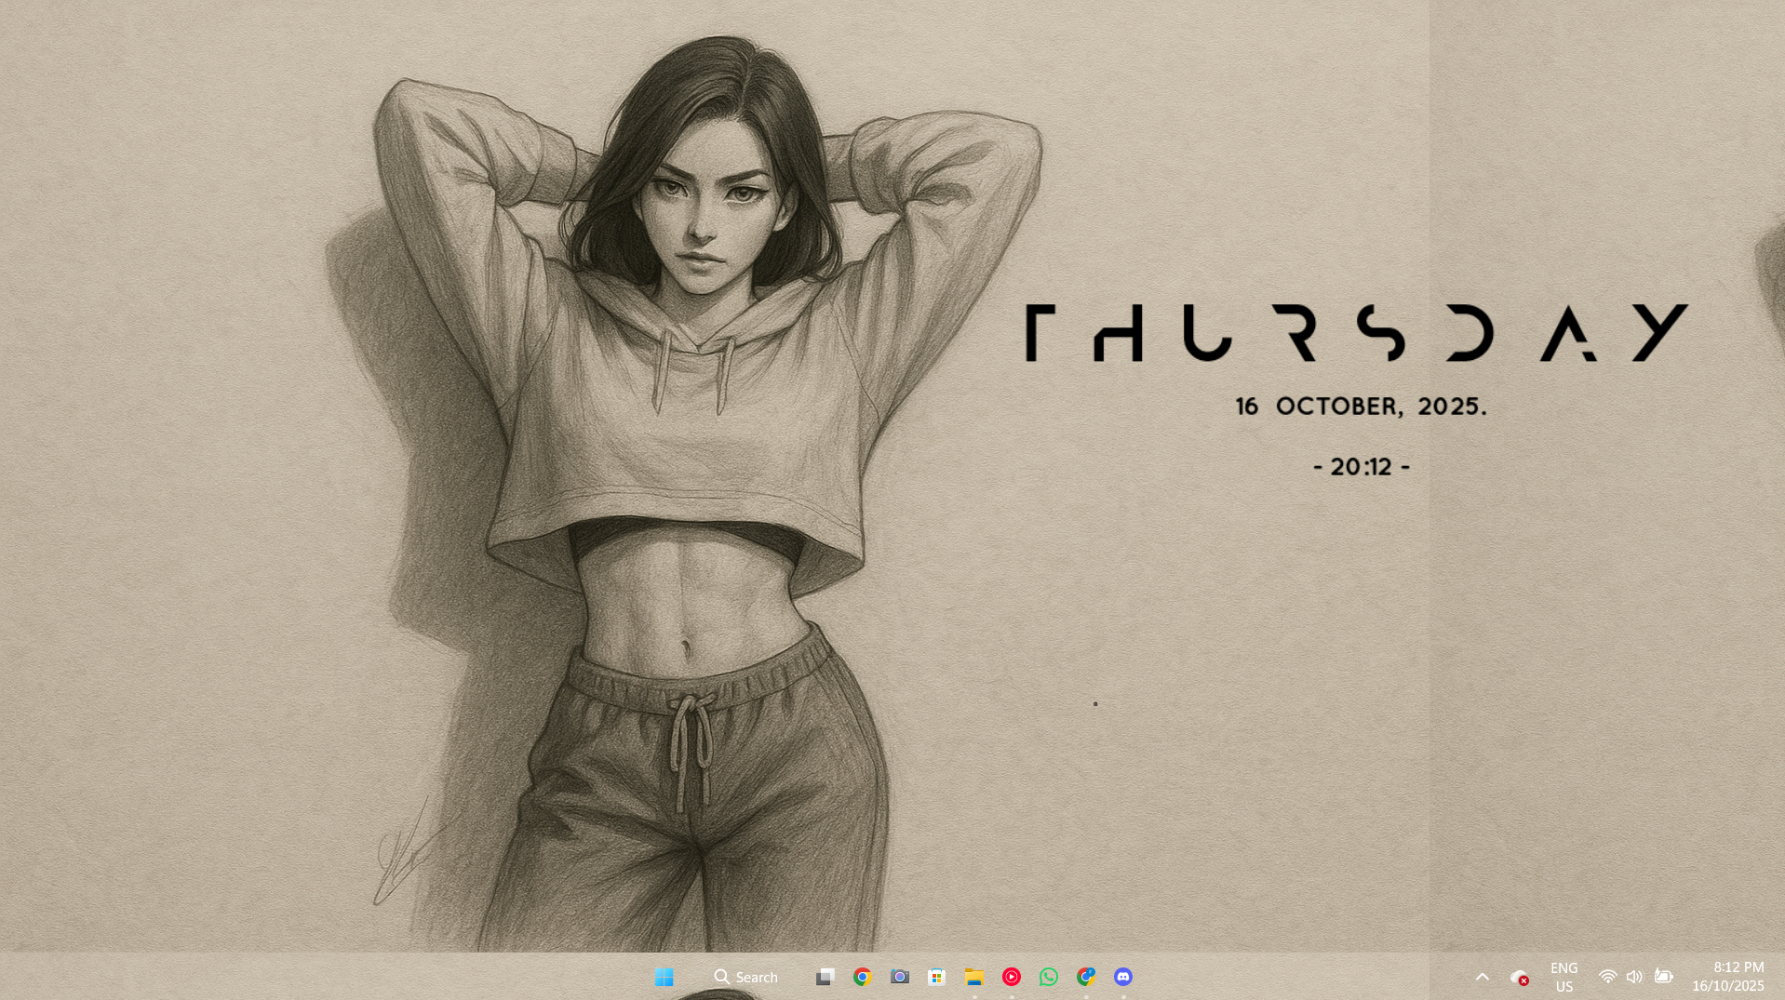
Task: Click the speaker volume icon
Action: [x=1634, y=977]
